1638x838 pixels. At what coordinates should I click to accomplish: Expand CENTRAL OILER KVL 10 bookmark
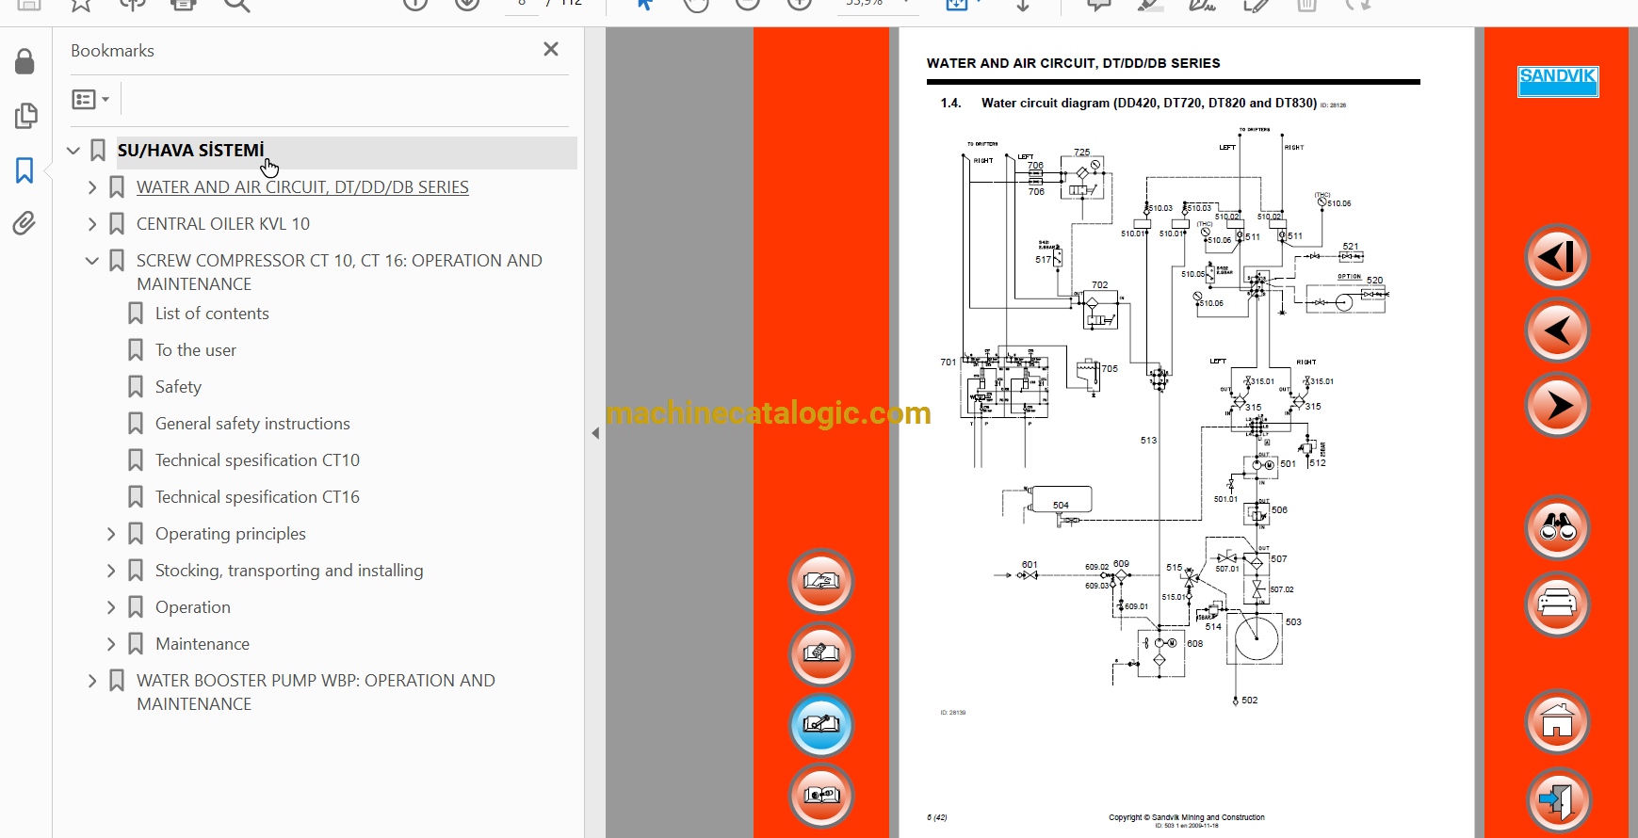(x=92, y=224)
